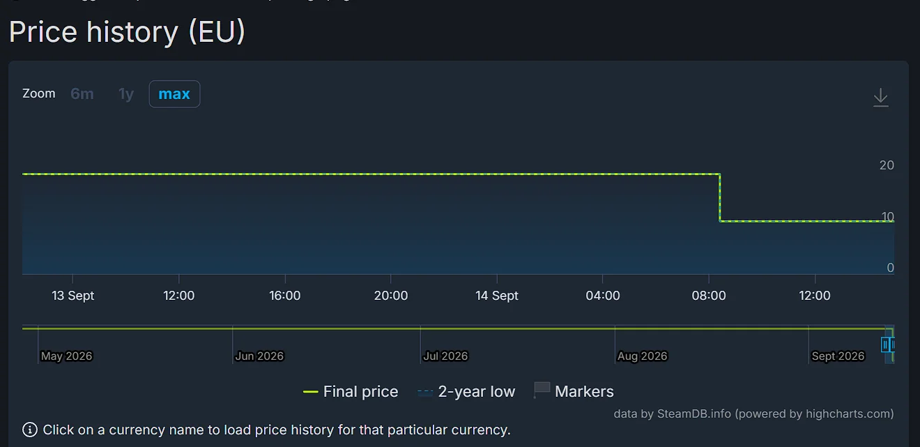This screenshot has height=447, width=920.
Task: Click the Markers flag icon
Action: (x=542, y=391)
